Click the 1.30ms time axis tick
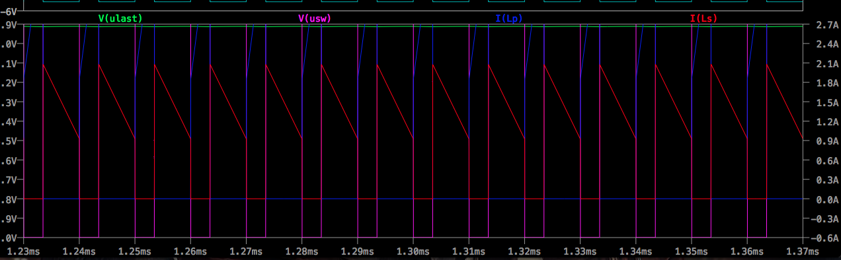This screenshot has height=260, width=841. click(413, 251)
